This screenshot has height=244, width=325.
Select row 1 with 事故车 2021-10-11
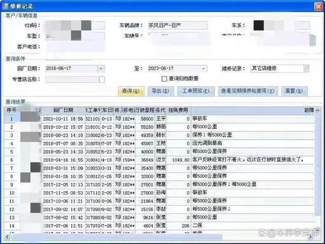coord(159,119)
